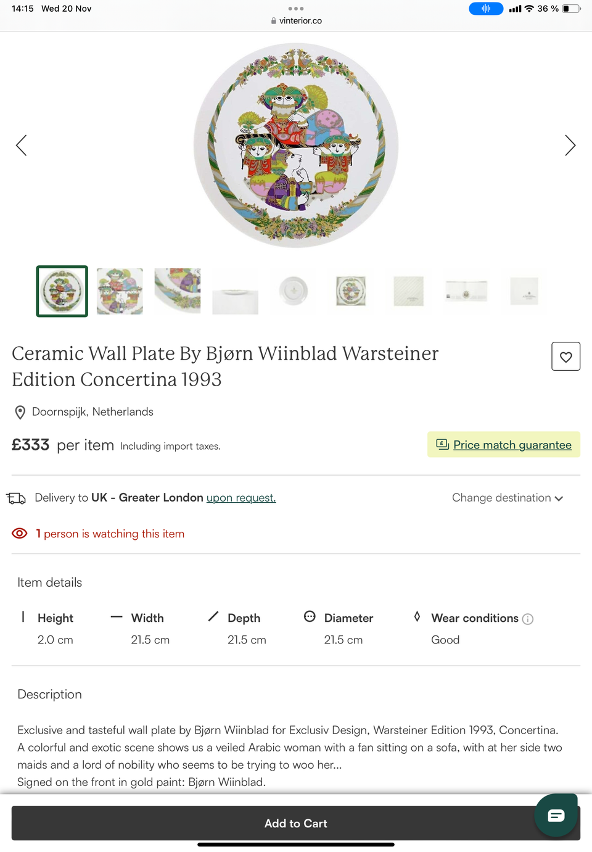Click the Wear conditions info icon
Screen dimensions: 592x852
click(528, 619)
